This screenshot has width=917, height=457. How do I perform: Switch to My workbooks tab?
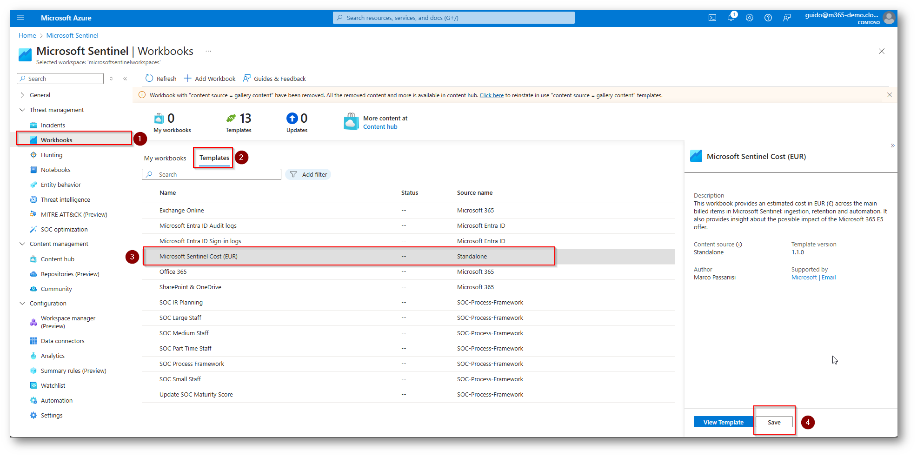click(165, 158)
